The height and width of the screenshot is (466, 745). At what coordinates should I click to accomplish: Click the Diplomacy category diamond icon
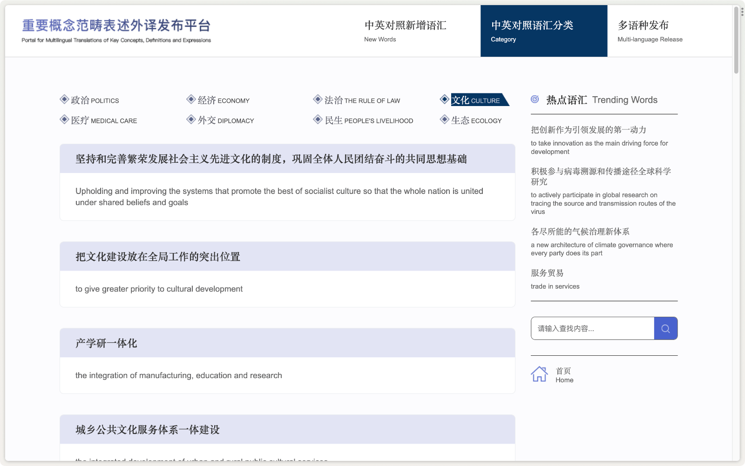pos(190,119)
